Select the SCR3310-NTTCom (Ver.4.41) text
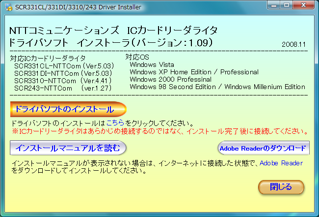Viewport: 319px width, 217px height. (x=63, y=81)
